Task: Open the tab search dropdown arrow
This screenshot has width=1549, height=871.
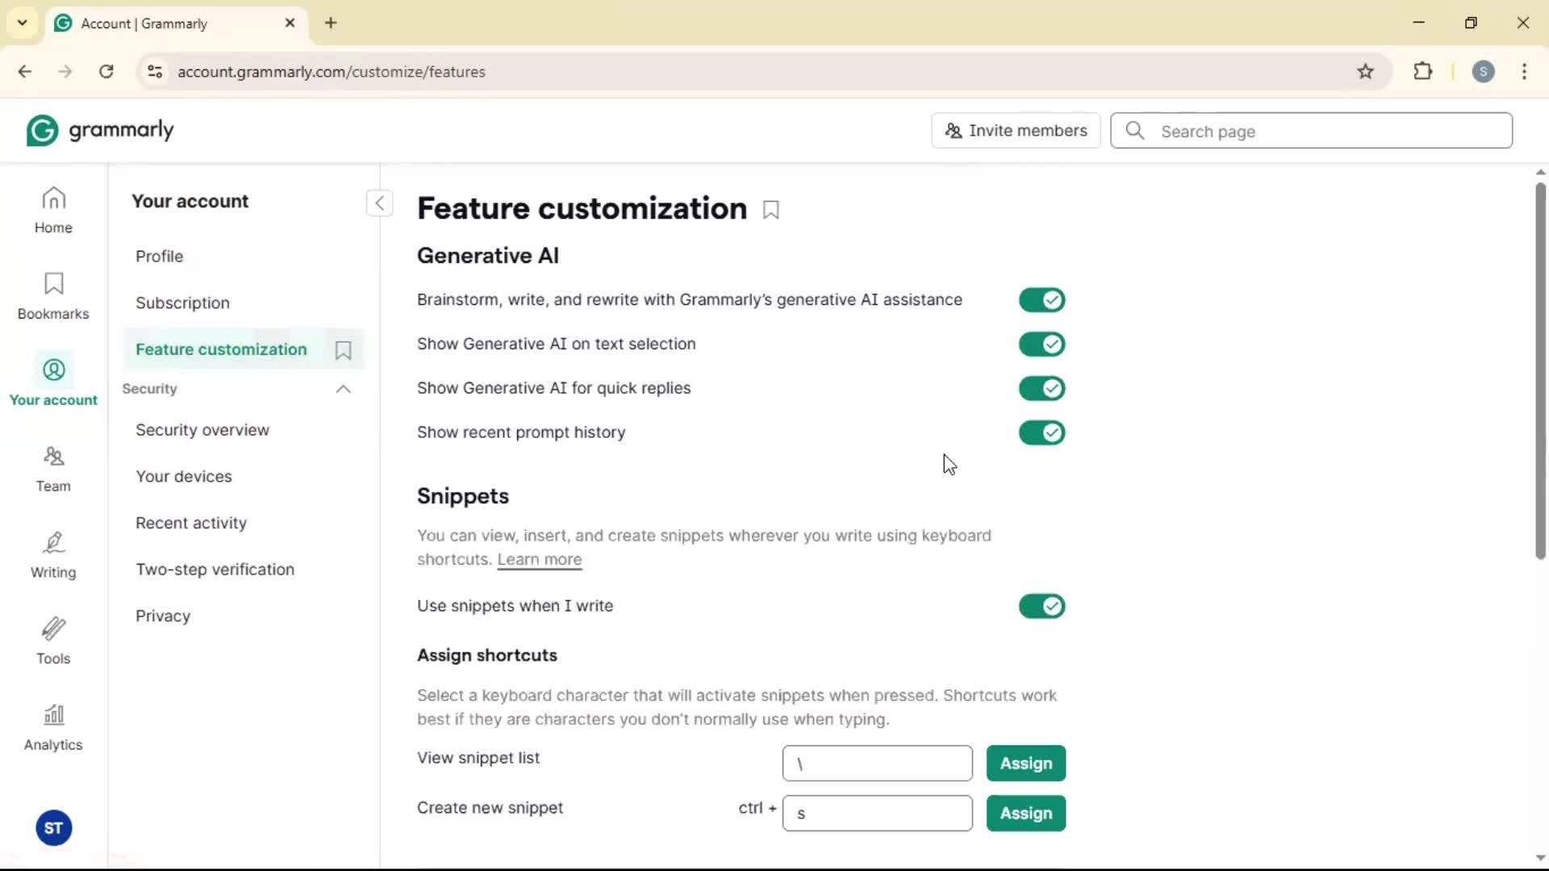Action: tap(23, 23)
